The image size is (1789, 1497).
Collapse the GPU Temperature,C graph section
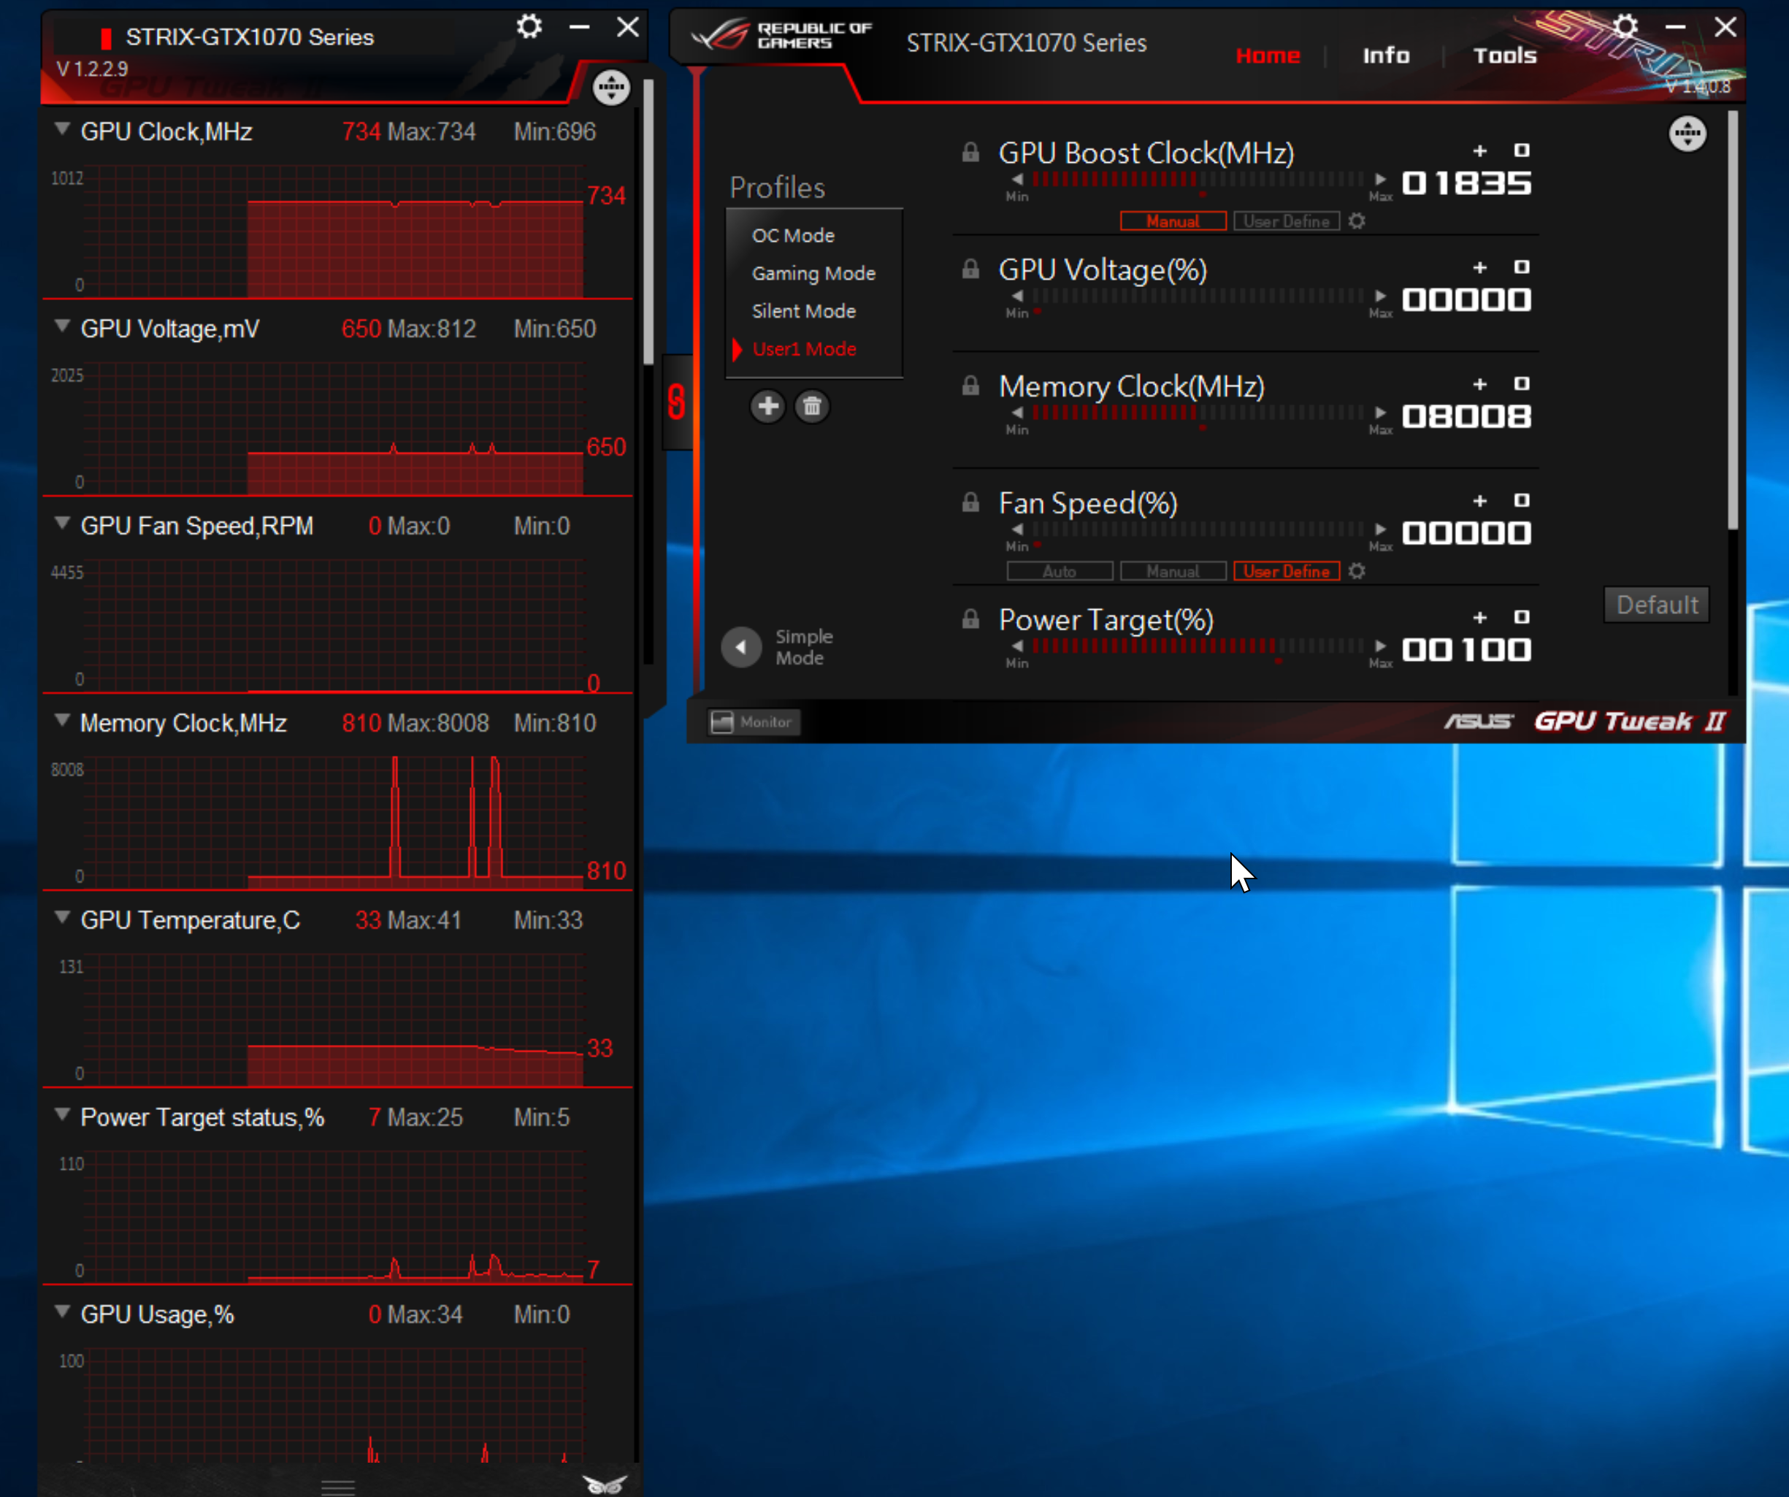point(62,918)
